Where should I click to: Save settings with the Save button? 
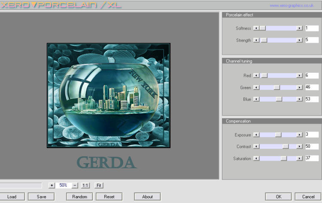[41, 197]
